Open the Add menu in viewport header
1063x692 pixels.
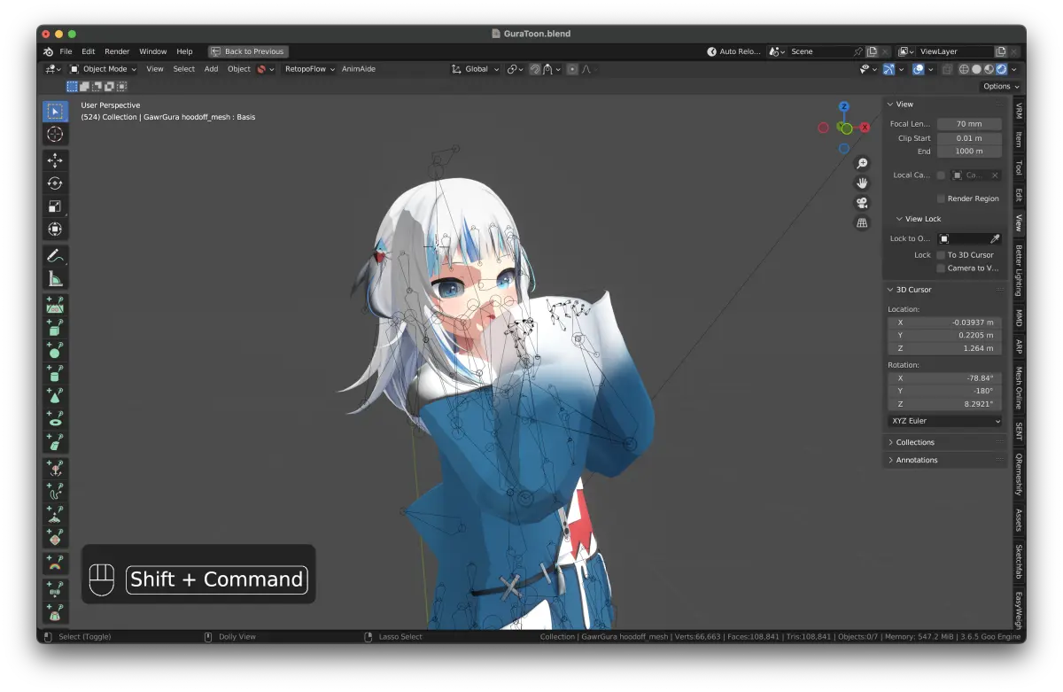(x=211, y=69)
